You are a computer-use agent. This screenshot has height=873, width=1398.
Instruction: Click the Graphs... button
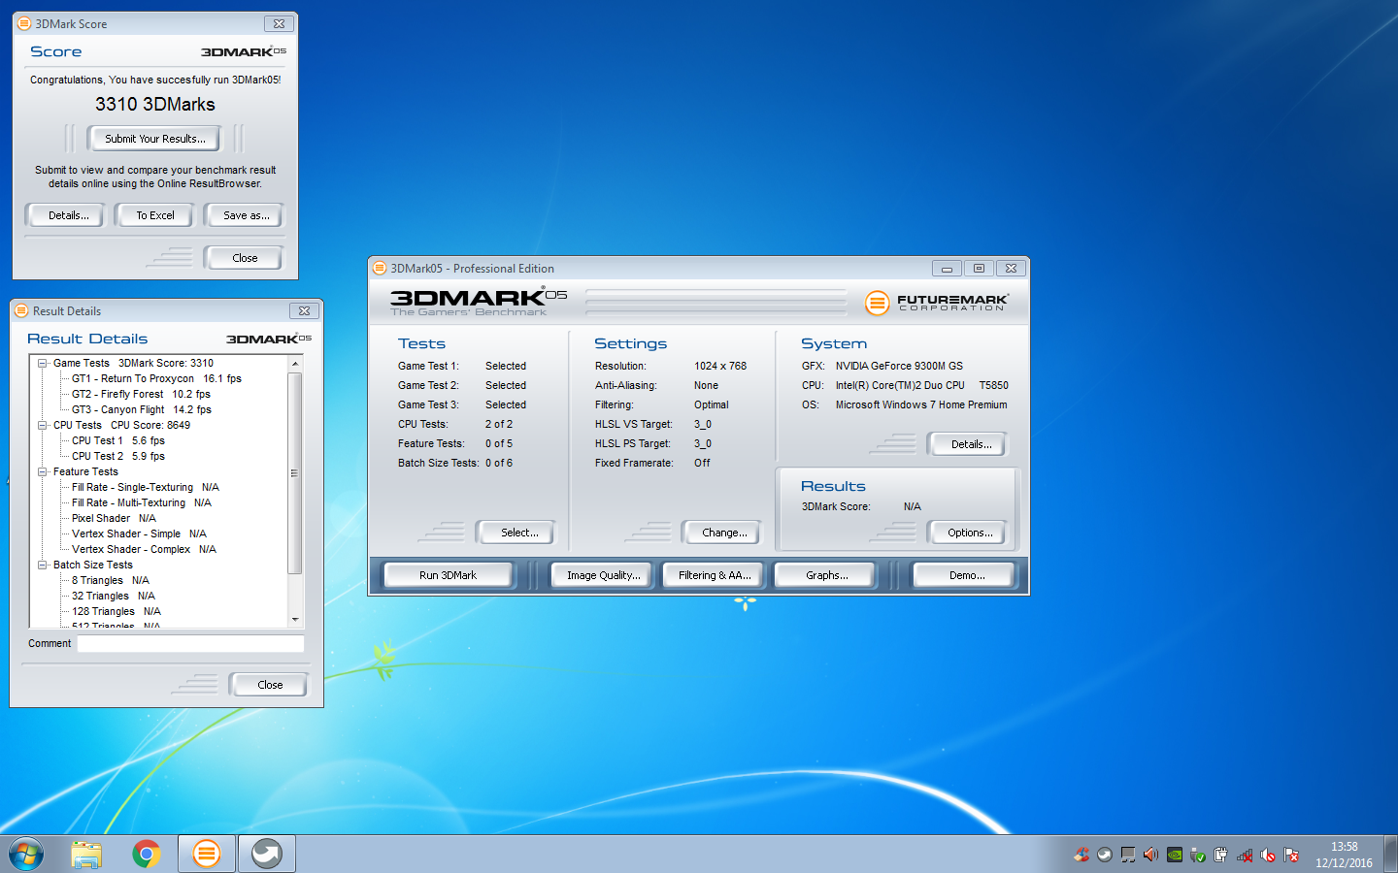pyautogui.click(x=826, y=575)
